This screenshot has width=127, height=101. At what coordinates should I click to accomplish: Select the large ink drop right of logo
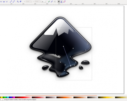[x=85, y=62]
